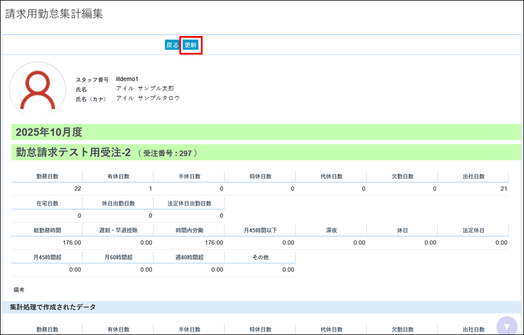Click the 休日出勤日数 column header
This screenshot has height=335, width=524.
[x=118, y=203]
